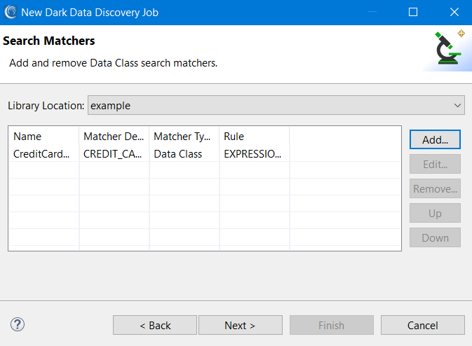Image resolution: width=472 pixels, height=346 pixels.
Task: Select the CreditCard matcher row
Action: tap(205, 154)
